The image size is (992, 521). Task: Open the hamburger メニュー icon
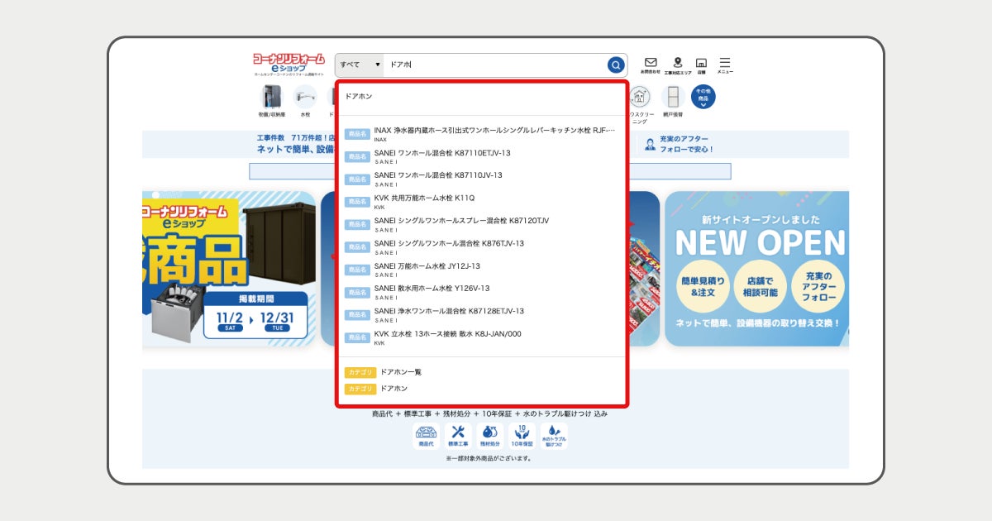point(725,65)
